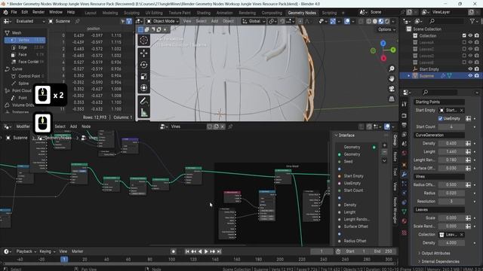Toggle the UseEmpty checkbox
483x271 pixels.
pos(440,118)
